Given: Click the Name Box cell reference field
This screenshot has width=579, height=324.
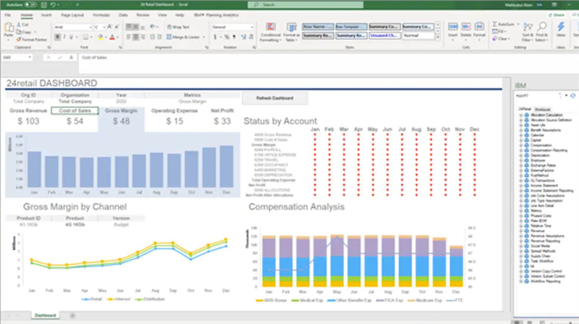Looking at the screenshot, I should tap(17, 58).
